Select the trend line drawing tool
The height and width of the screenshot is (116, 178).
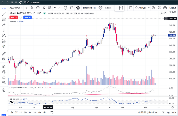[x=4, y=14]
